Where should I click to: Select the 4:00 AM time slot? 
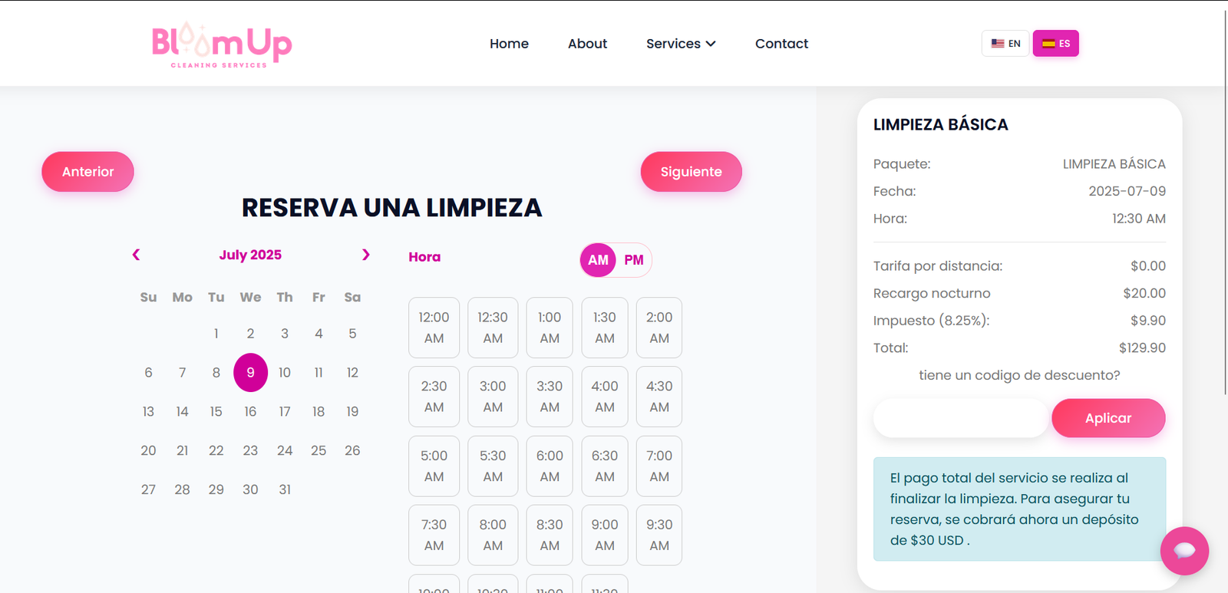(x=605, y=397)
